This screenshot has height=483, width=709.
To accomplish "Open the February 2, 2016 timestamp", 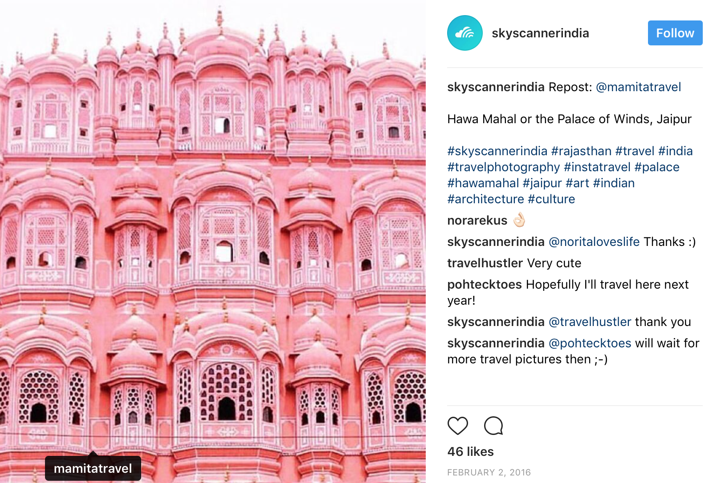I will (489, 472).
